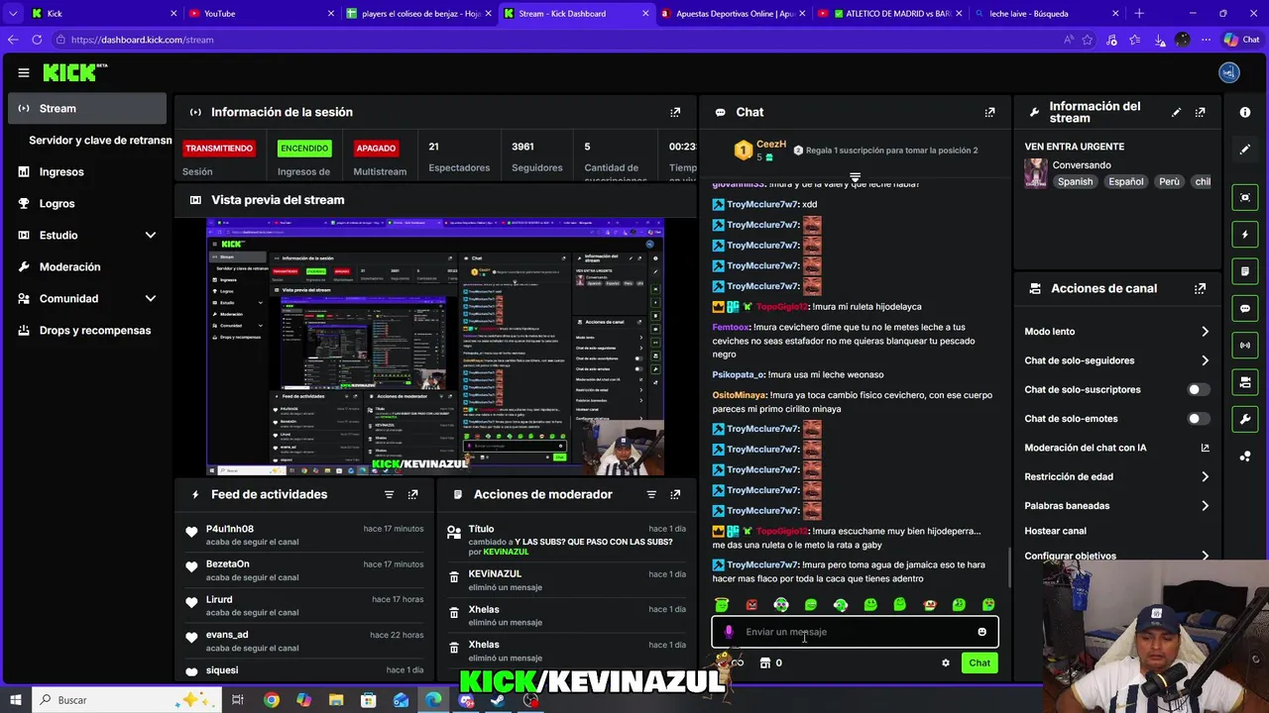Open Chrome from the taskbar
This screenshot has width=1269, height=713.
[271, 700]
